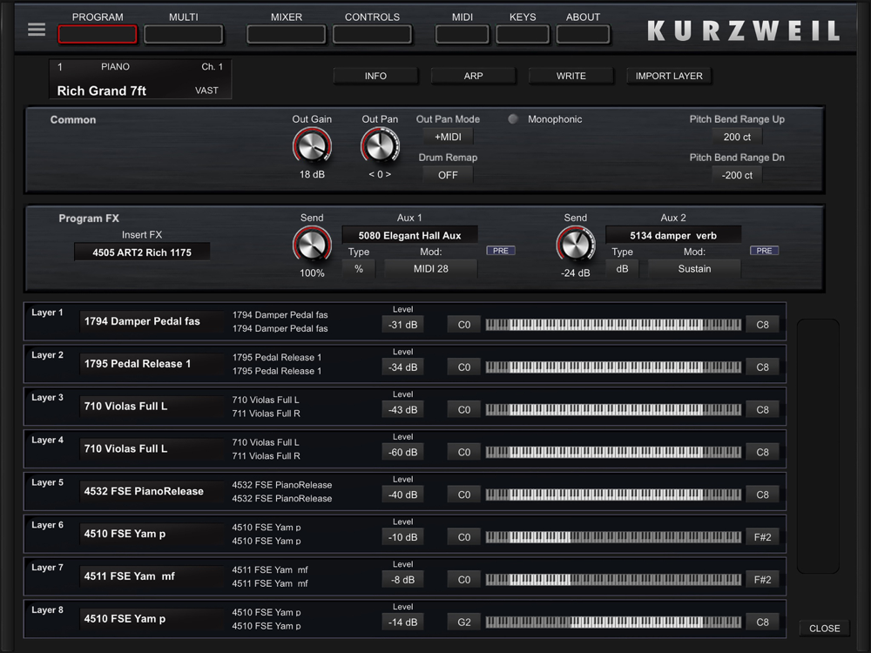Click Layer 8 level -14 dB
Image resolution: width=871 pixels, height=653 pixels.
coord(402,622)
